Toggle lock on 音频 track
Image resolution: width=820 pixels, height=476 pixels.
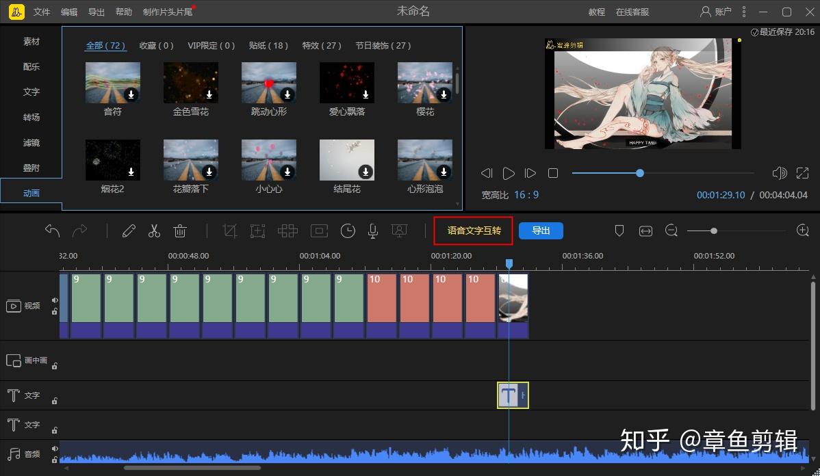point(54,460)
